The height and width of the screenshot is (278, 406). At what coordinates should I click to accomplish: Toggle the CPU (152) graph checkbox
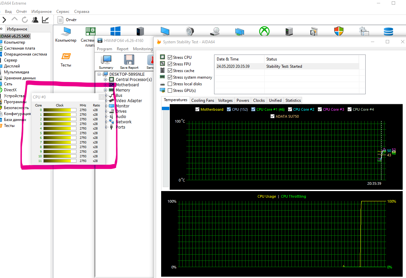[x=229, y=109]
